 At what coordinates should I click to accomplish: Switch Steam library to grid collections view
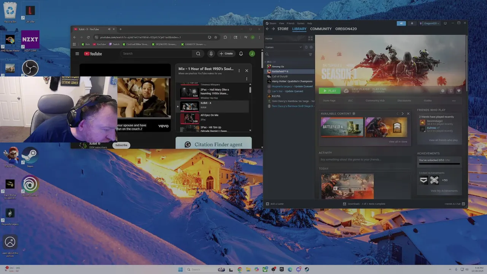tap(310, 38)
